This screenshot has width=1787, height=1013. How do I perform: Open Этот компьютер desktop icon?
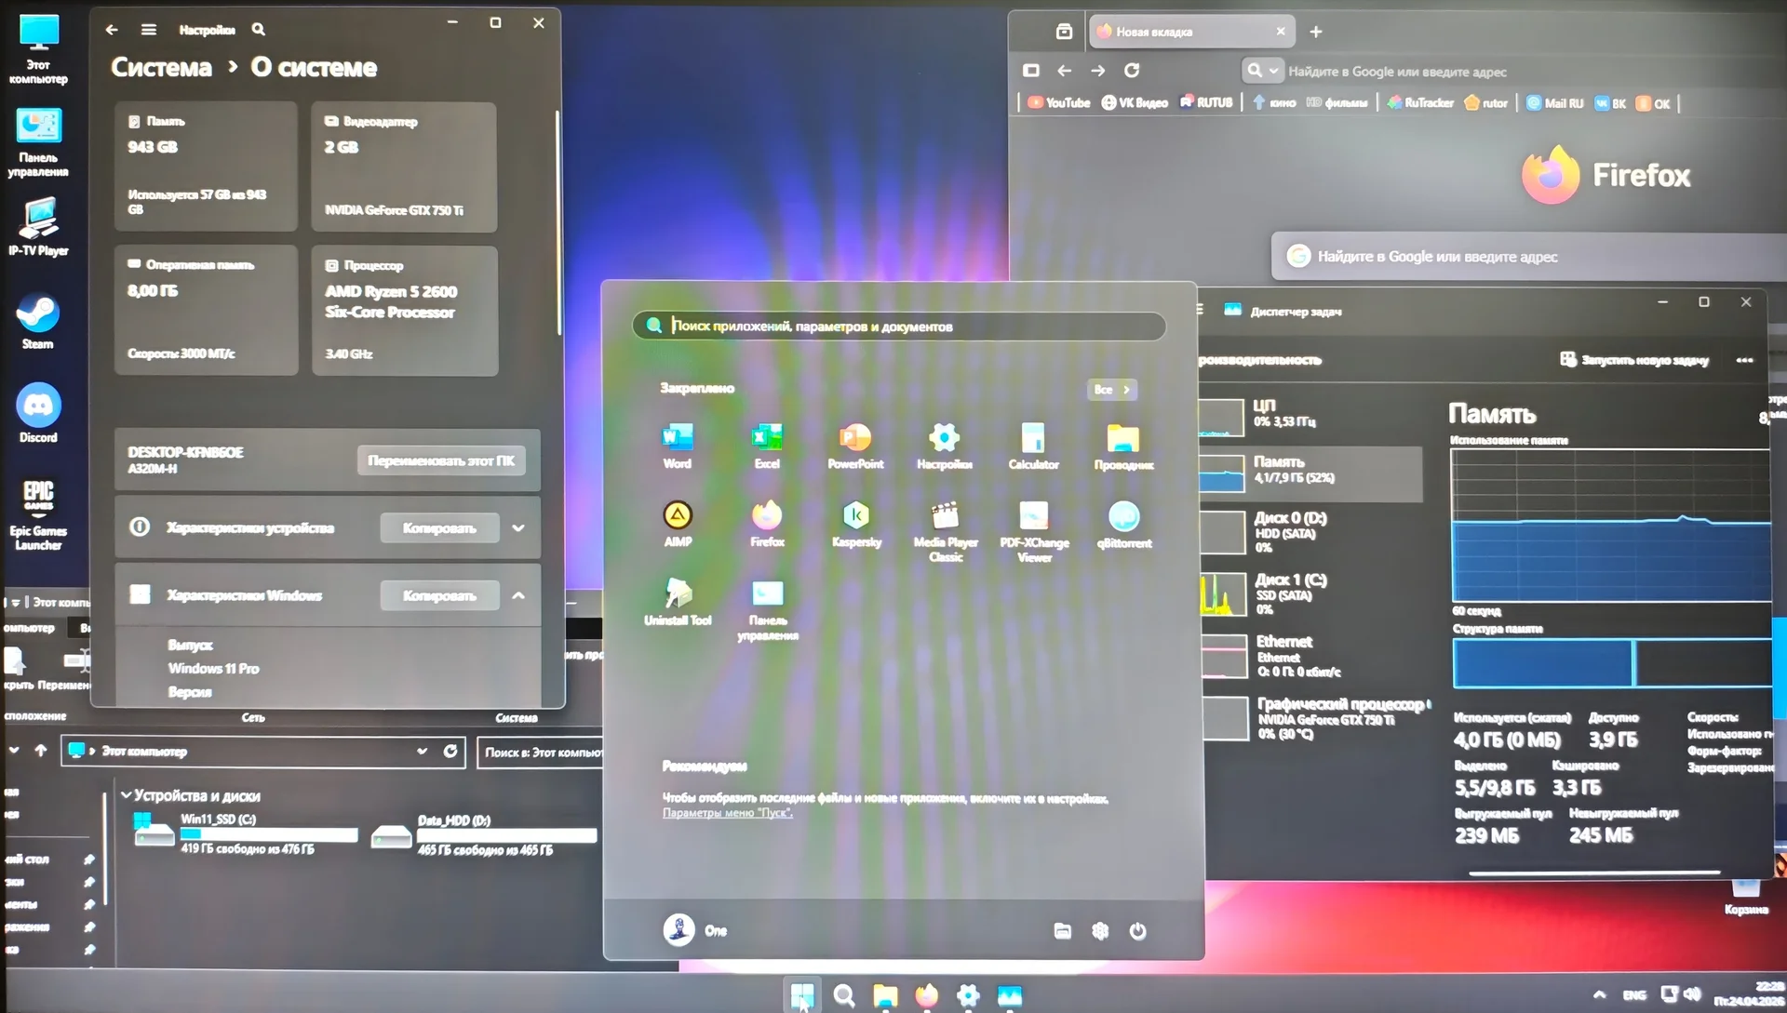click(38, 50)
